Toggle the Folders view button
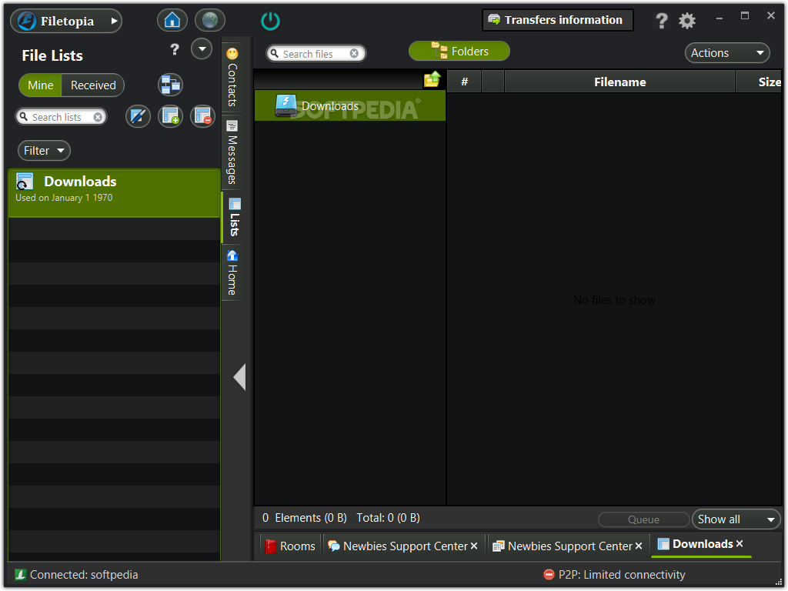The width and height of the screenshot is (788, 591). point(459,52)
